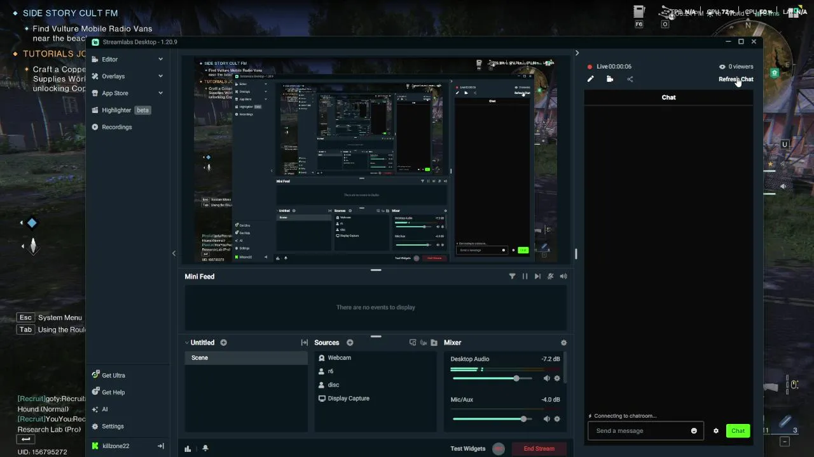Toggle Mini Feed alert mute bell icon
Viewport: 814px width, 457px height.
tap(550, 276)
